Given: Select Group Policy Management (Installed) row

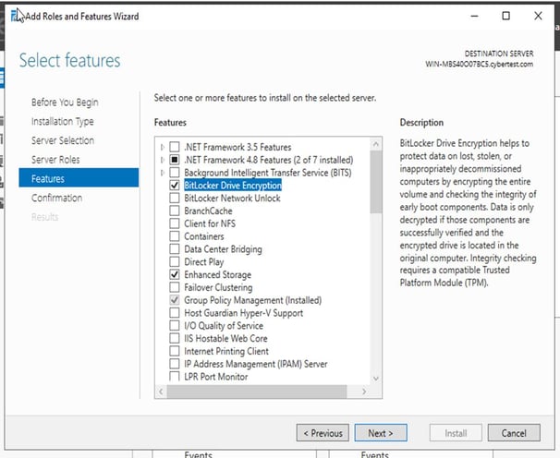Looking at the screenshot, I should (x=253, y=300).
